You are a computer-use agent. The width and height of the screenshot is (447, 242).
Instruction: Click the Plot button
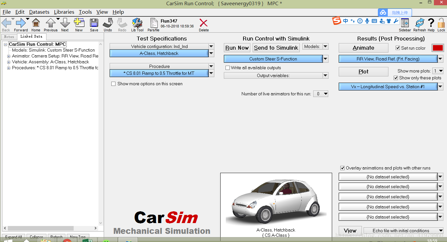click(x=363, y=72)
